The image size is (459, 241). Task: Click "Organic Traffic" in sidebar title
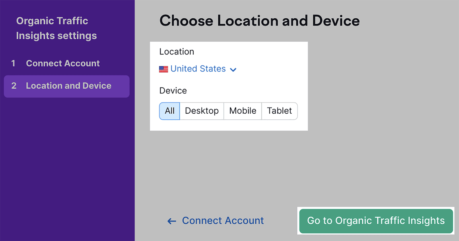(52, 21)
